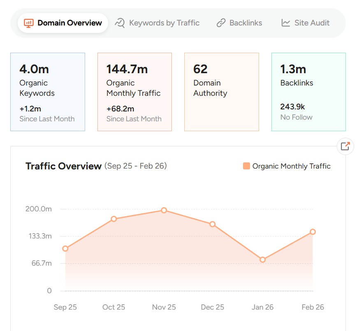Expand the Traffic Overview chart to full view
The width and height of the screenshot is (359, 331).
pyautogui.click(x=345, y=146)
